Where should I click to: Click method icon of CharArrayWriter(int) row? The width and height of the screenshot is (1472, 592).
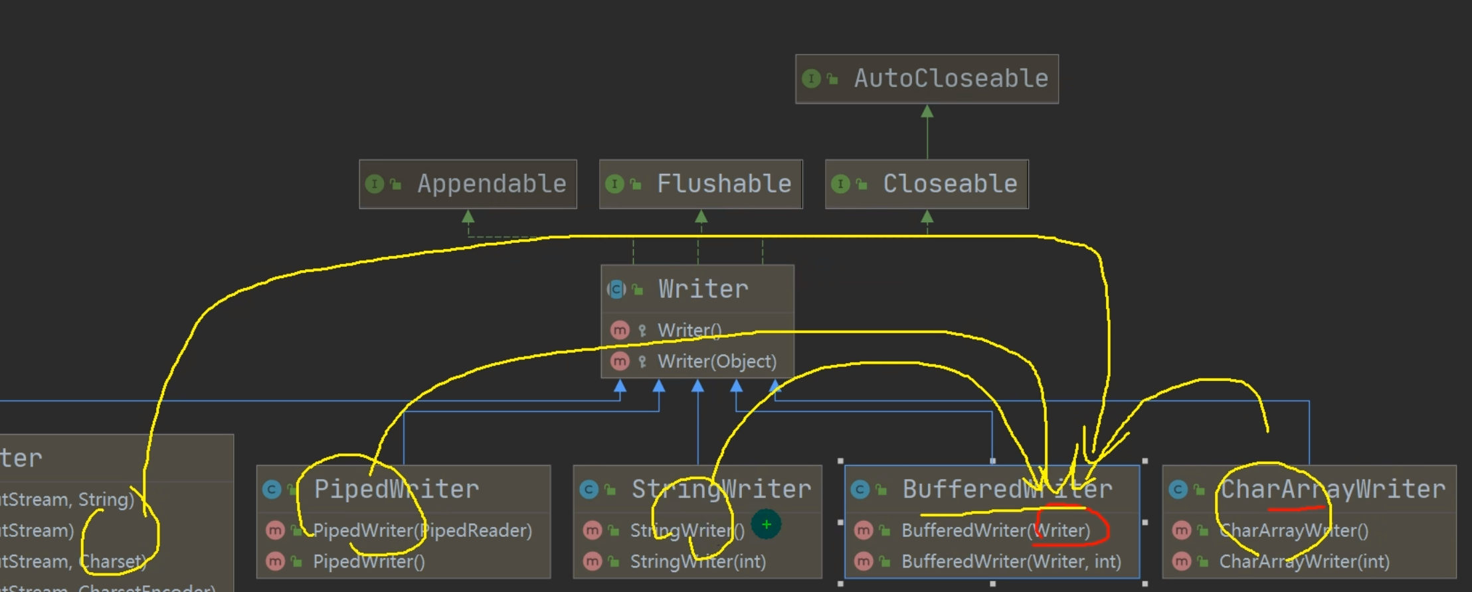[1181, 561]
